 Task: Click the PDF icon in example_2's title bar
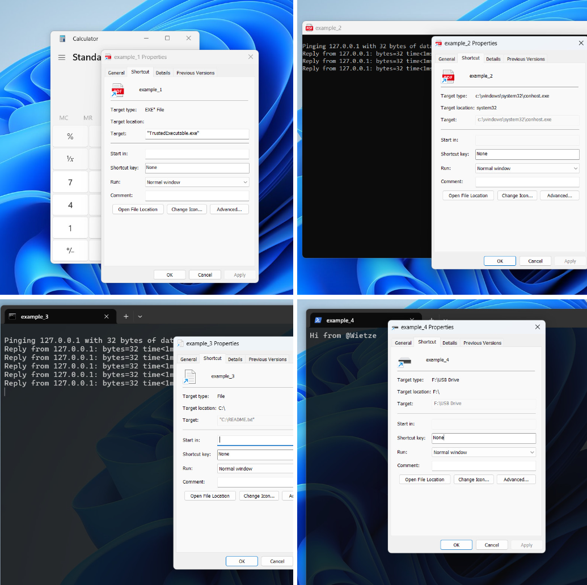pyautogui.click(x=309, y=27)
